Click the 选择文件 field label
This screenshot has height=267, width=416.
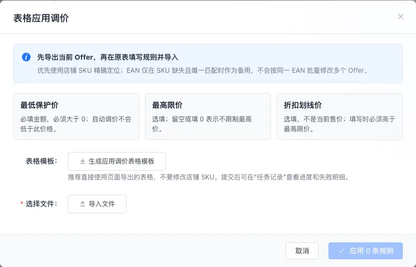click(x=42, y=204)
